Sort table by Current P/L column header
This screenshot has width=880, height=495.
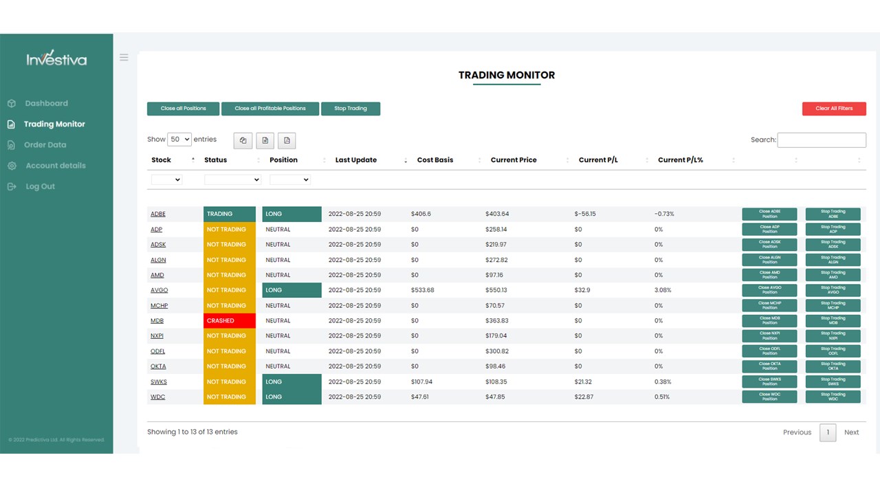point(598,160)
